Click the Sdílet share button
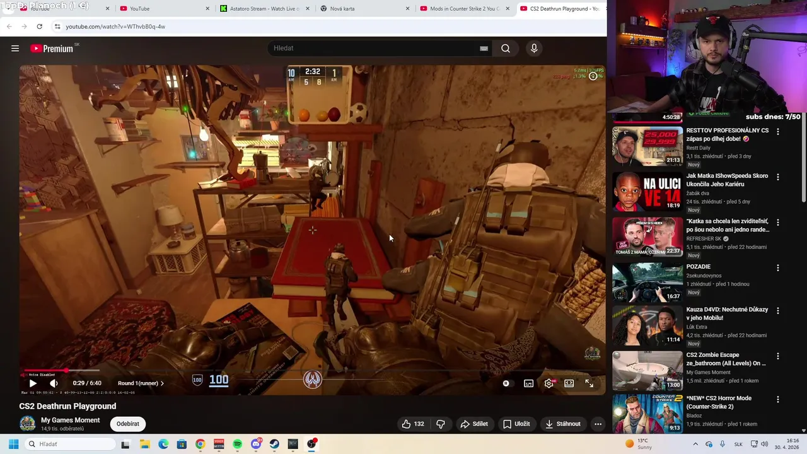This screenshot has height=454, width=807. [474, 424]
